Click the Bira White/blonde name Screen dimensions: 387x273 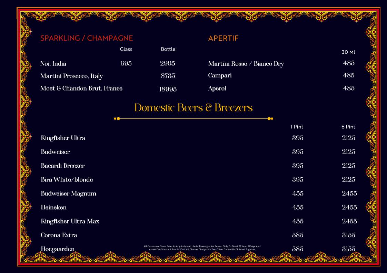coord(67,180)
